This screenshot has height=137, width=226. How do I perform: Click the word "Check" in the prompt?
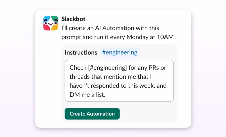(x=78, y=68)
